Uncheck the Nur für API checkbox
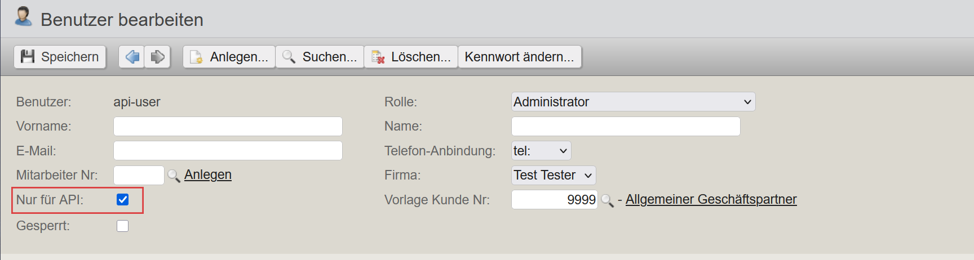Screen dimensions: 974x260 (122, 200)
